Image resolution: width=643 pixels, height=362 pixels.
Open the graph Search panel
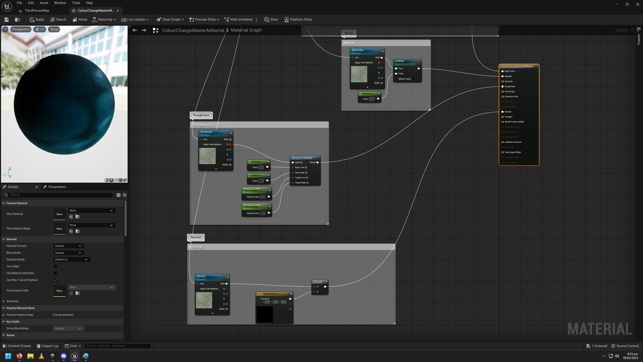[x=58, y=19]
